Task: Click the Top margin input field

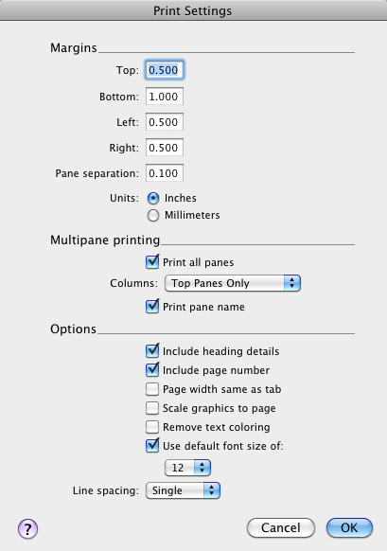Action: pos(165,70)
